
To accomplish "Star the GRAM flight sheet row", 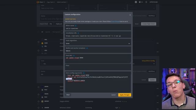I will 39,108.
